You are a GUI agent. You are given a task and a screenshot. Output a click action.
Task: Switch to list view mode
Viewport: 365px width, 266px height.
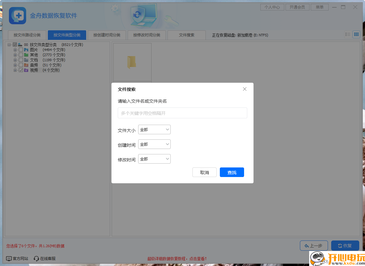[x=348, y=34]
